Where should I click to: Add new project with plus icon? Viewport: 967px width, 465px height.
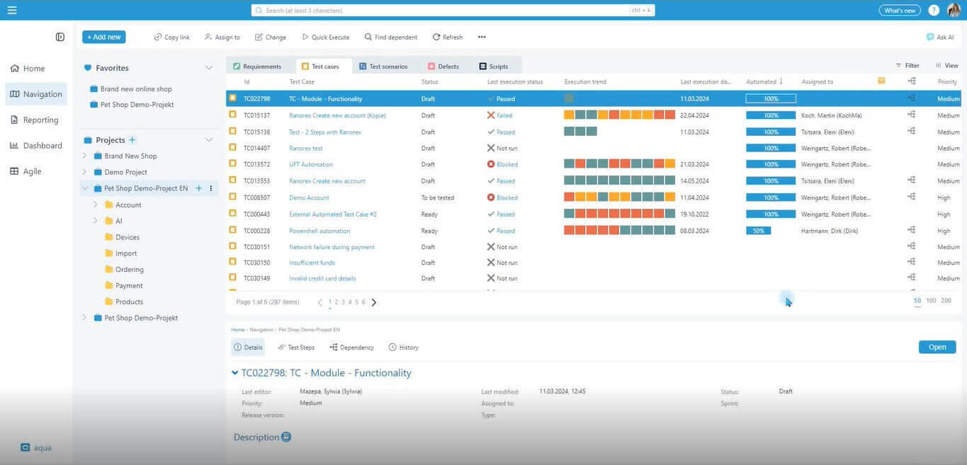(x=132, y=140)
